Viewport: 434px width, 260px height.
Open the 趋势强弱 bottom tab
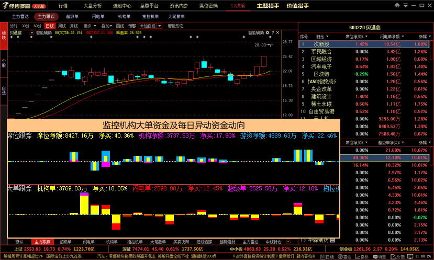(227, 242)
